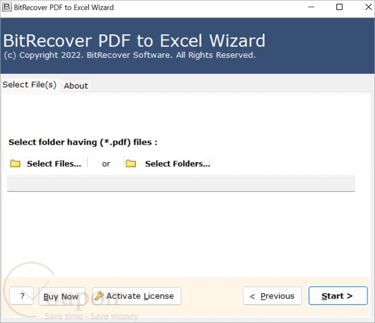Open the Select File(s) tab
The width and height of the screenshot is (375, 323).
click(x=29, y=84)
